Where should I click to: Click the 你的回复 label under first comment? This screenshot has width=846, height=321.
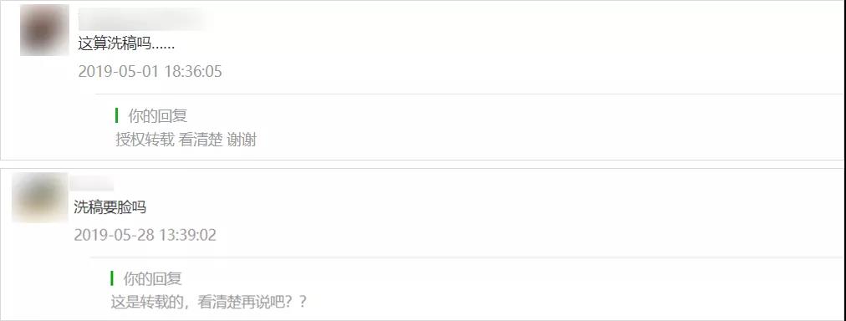pyautogui.click(x=157, y=115)
